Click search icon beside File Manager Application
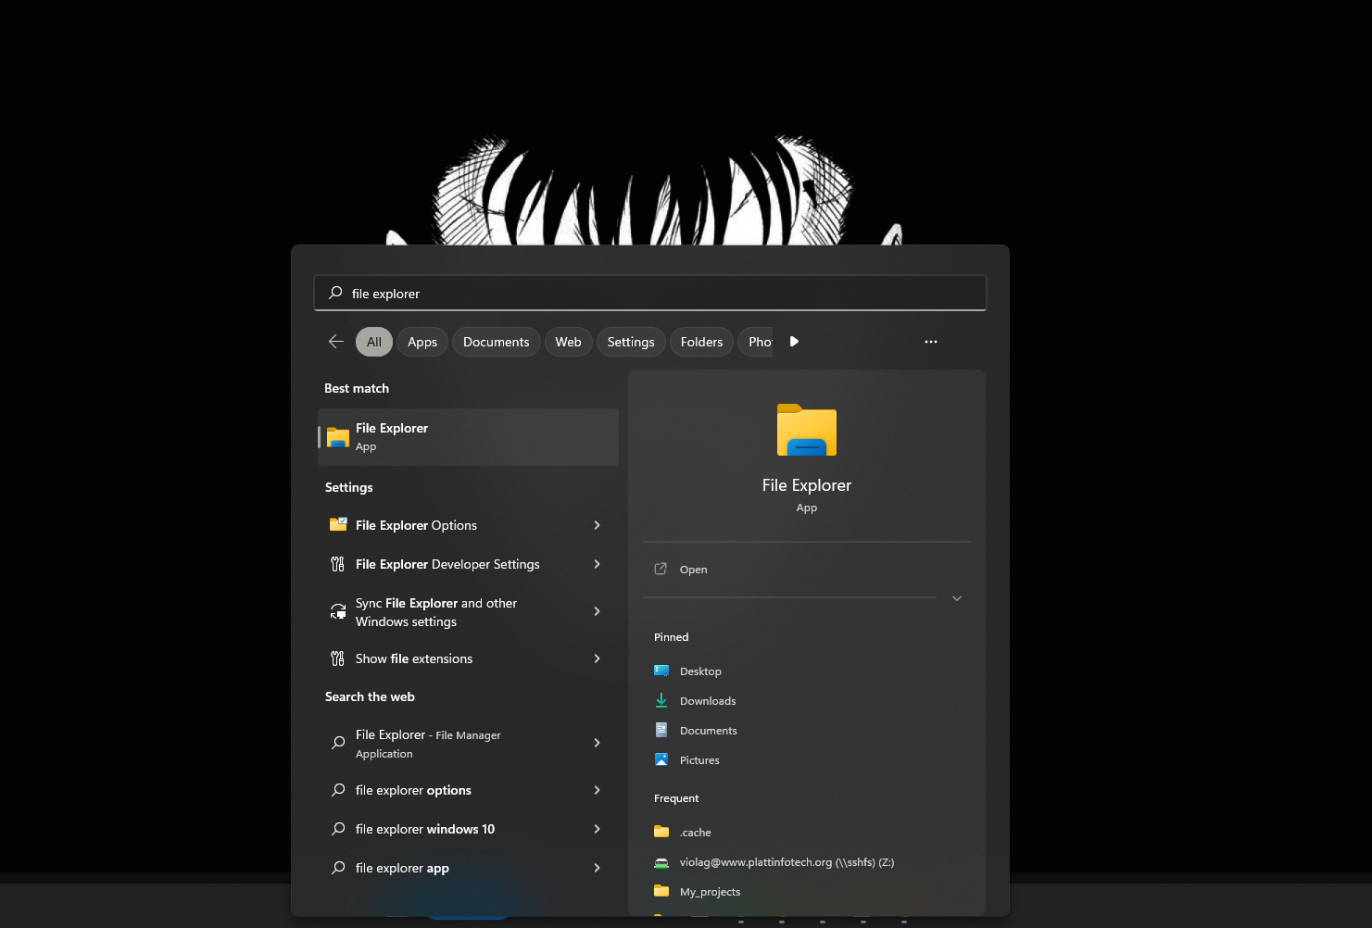The image size is (1372, 928). 338,743
